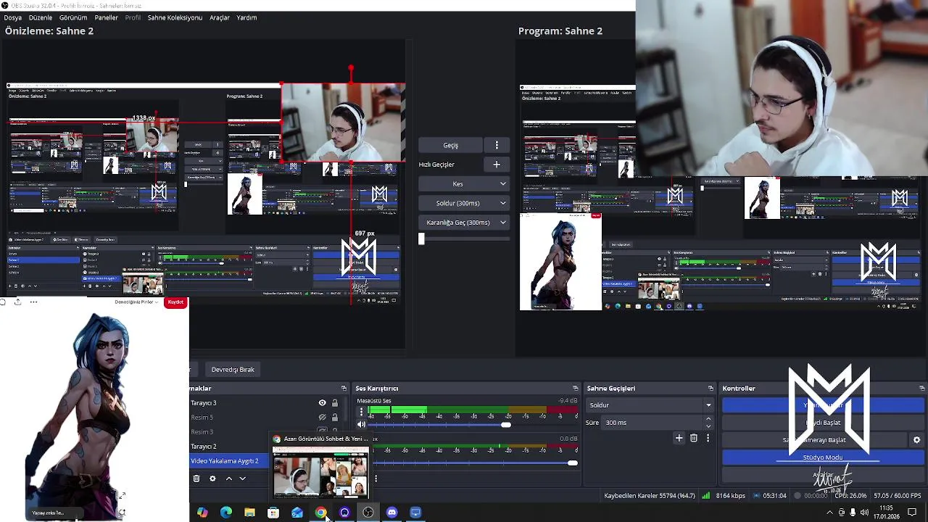Open Masaüstü Ses three-dot audio options
928x522 pixels.
tap(361, 412)
